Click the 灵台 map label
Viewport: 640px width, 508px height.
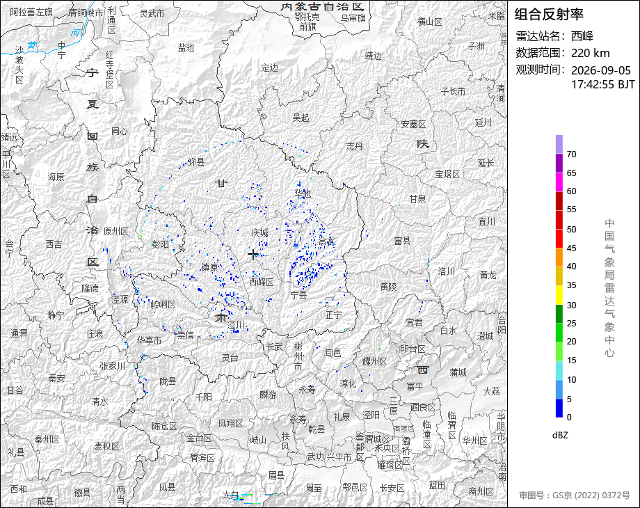230,358
